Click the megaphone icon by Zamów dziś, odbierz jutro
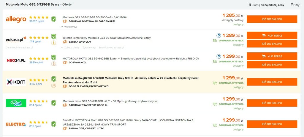The image size is (304, 137). click(65, 128)
